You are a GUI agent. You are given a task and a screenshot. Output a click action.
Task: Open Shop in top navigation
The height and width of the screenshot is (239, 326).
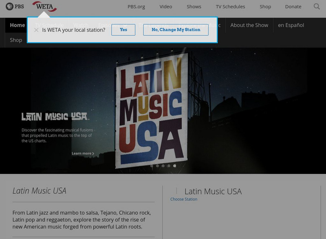[x=265, y=7]
